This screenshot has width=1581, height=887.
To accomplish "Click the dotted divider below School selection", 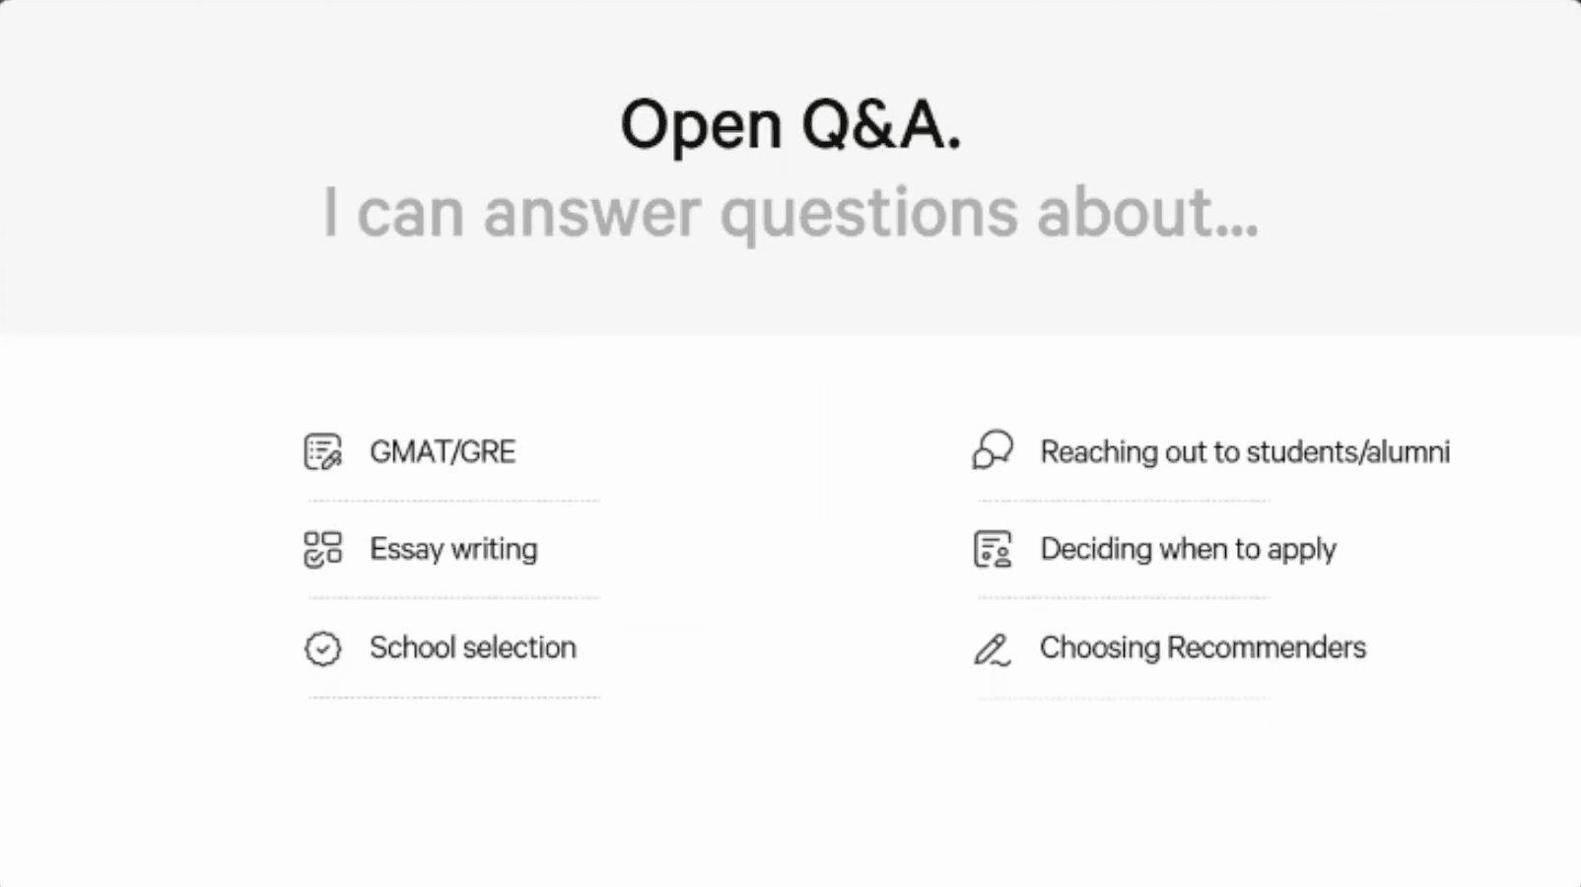I will click(453, 697).
